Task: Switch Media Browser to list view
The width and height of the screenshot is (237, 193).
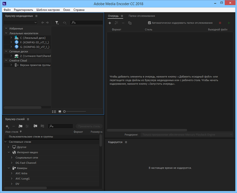Action: pos(54,111)
